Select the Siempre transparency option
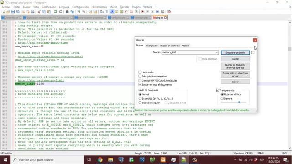This screenshot has width=292, height=164. (222, 98)
